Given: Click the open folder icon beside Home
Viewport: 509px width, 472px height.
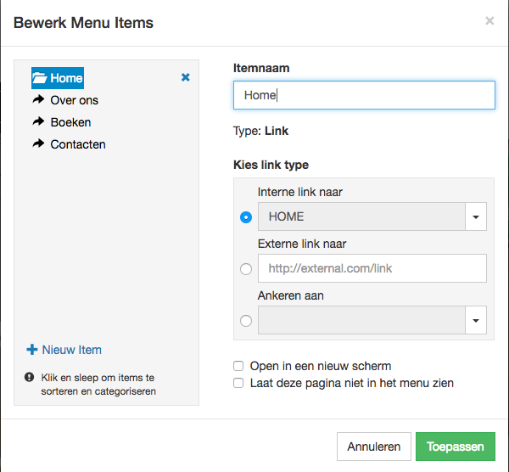Looking at the screenshot, I should pyautogui.click(x=39, y=78).
